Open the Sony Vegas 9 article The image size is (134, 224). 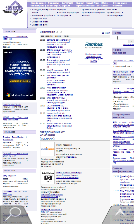point(9,176)
